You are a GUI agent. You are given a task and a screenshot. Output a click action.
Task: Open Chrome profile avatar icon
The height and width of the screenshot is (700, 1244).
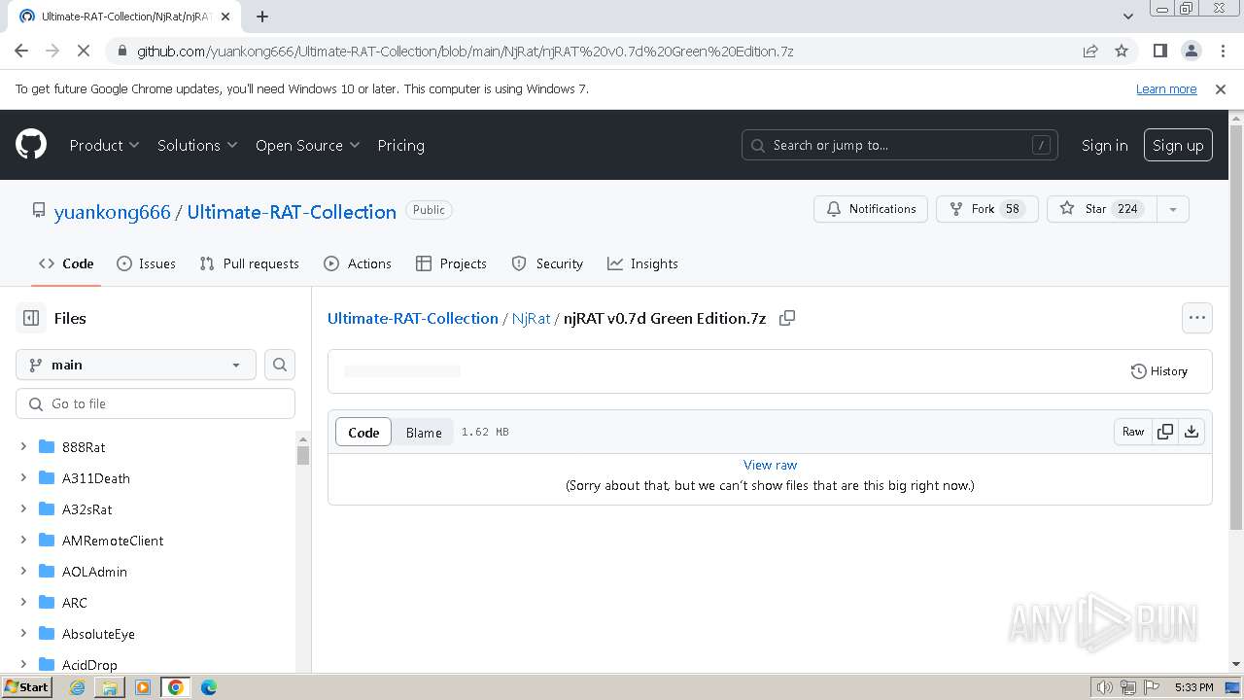(1191, 51)
